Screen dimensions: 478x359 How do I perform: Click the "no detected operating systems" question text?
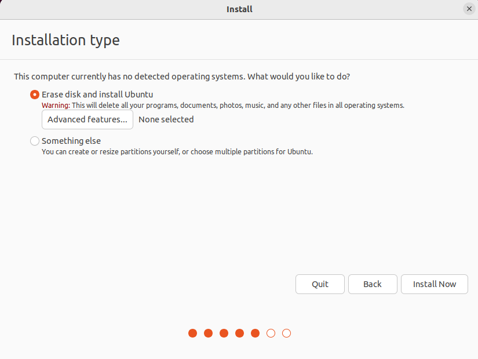coord(182,77)
